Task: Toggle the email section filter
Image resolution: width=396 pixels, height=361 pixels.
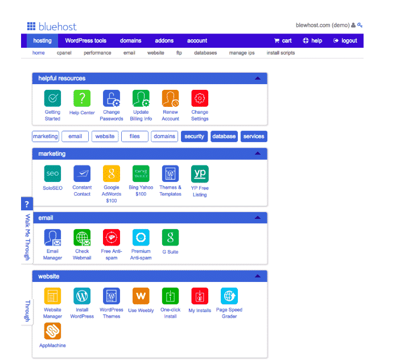Action: coord(75,136)
